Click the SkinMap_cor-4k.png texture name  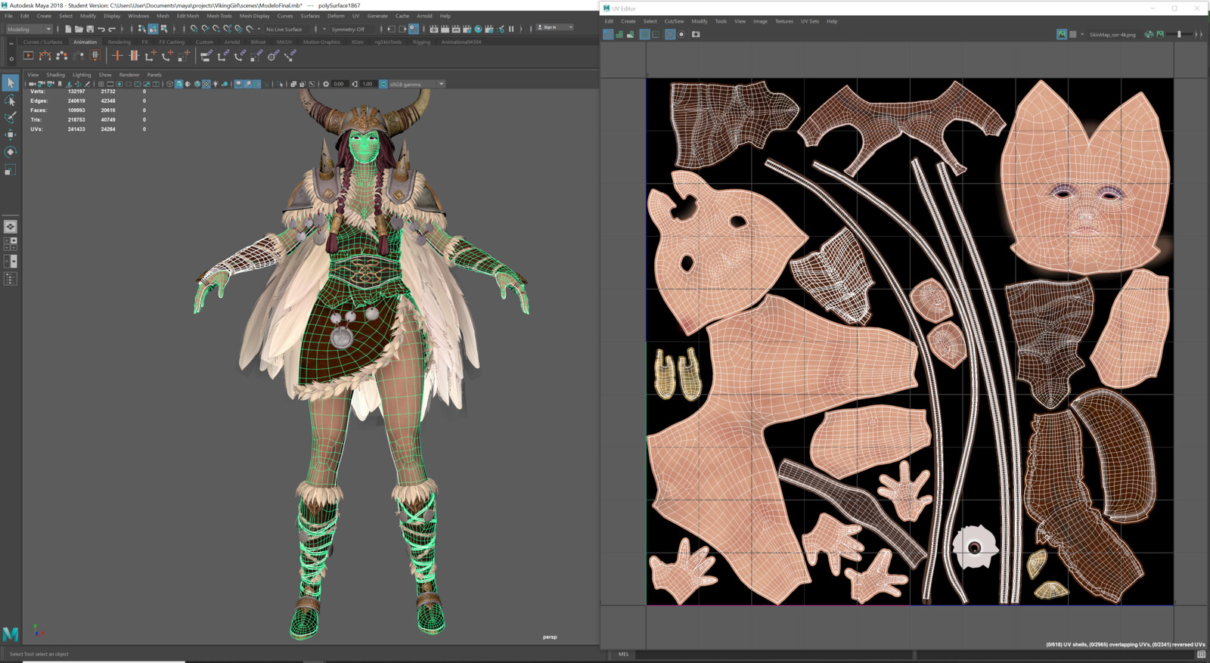[1112, 34]
